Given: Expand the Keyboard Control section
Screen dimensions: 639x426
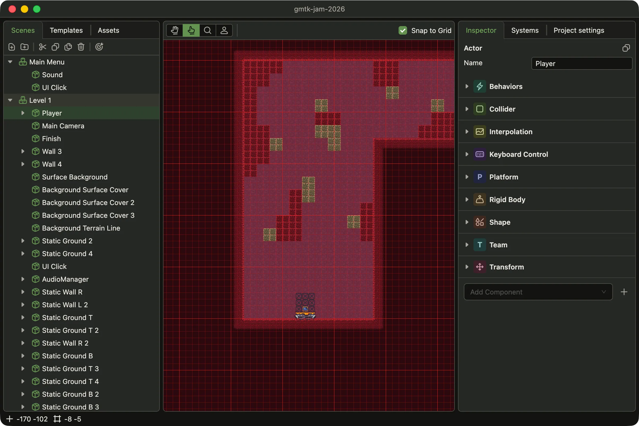Looking at the screenshot, I should pos(467,154).
